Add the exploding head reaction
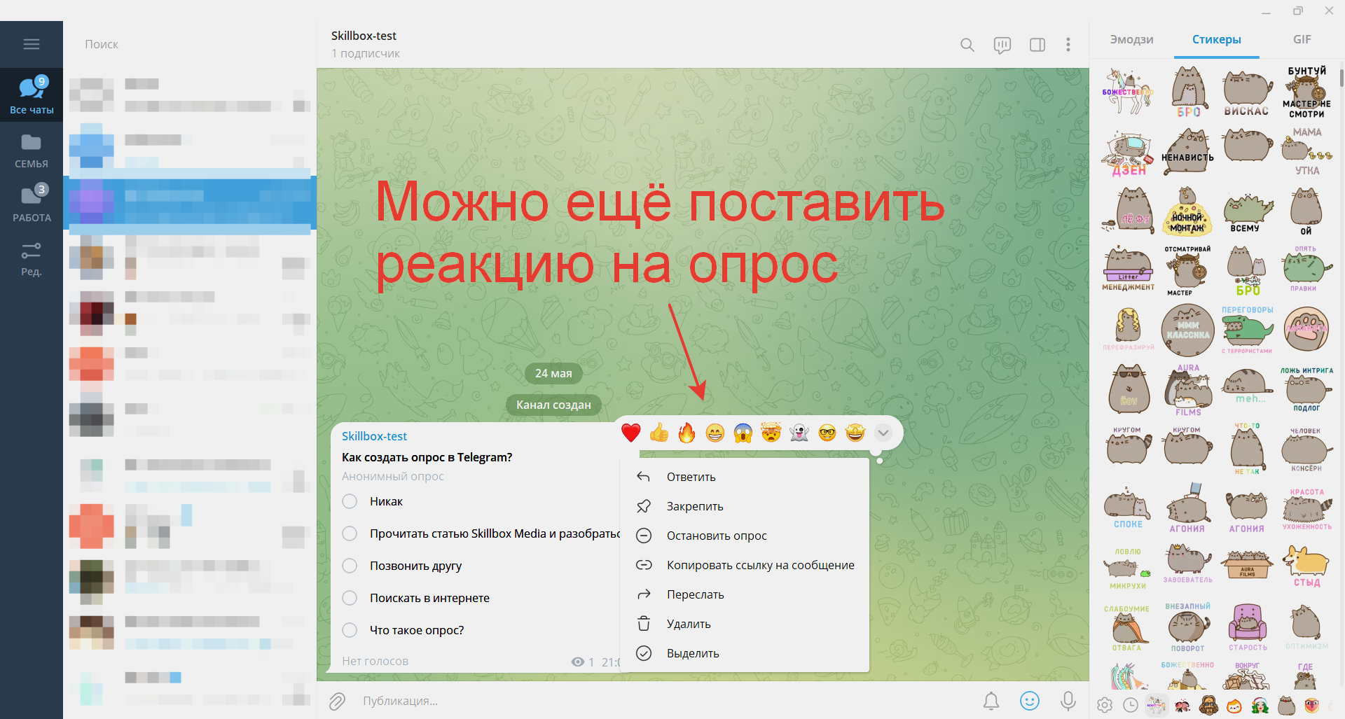This screenshot has width=1345, height=719. [771, 433]
